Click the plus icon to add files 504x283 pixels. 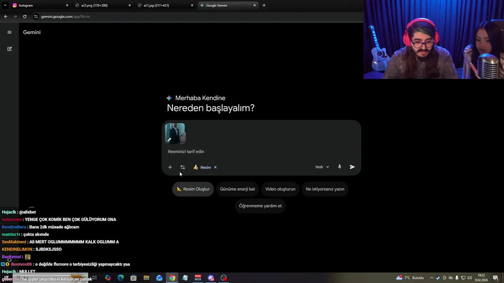click(170, 167)
